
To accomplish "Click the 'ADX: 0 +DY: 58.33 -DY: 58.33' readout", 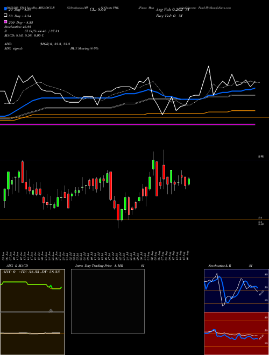I will [31, 272].
